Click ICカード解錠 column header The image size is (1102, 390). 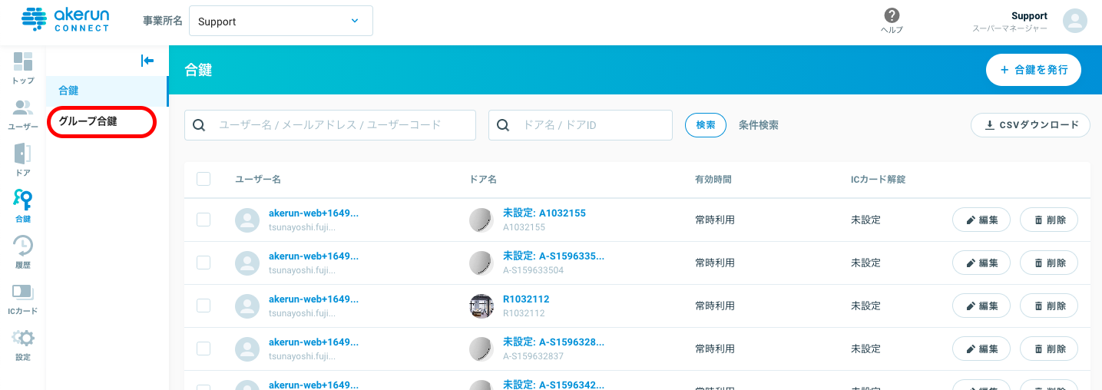coord(879,179)
